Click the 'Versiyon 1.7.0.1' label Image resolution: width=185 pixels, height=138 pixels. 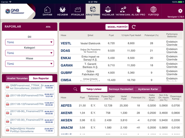click(x=176, y=17)
